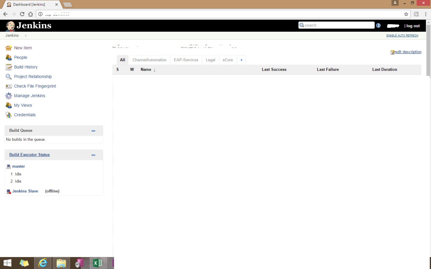Image resolution: width=431 pixels, height=269 pixels.
Task: Collapse the Build Queue panel
Action: click(93, 130)
